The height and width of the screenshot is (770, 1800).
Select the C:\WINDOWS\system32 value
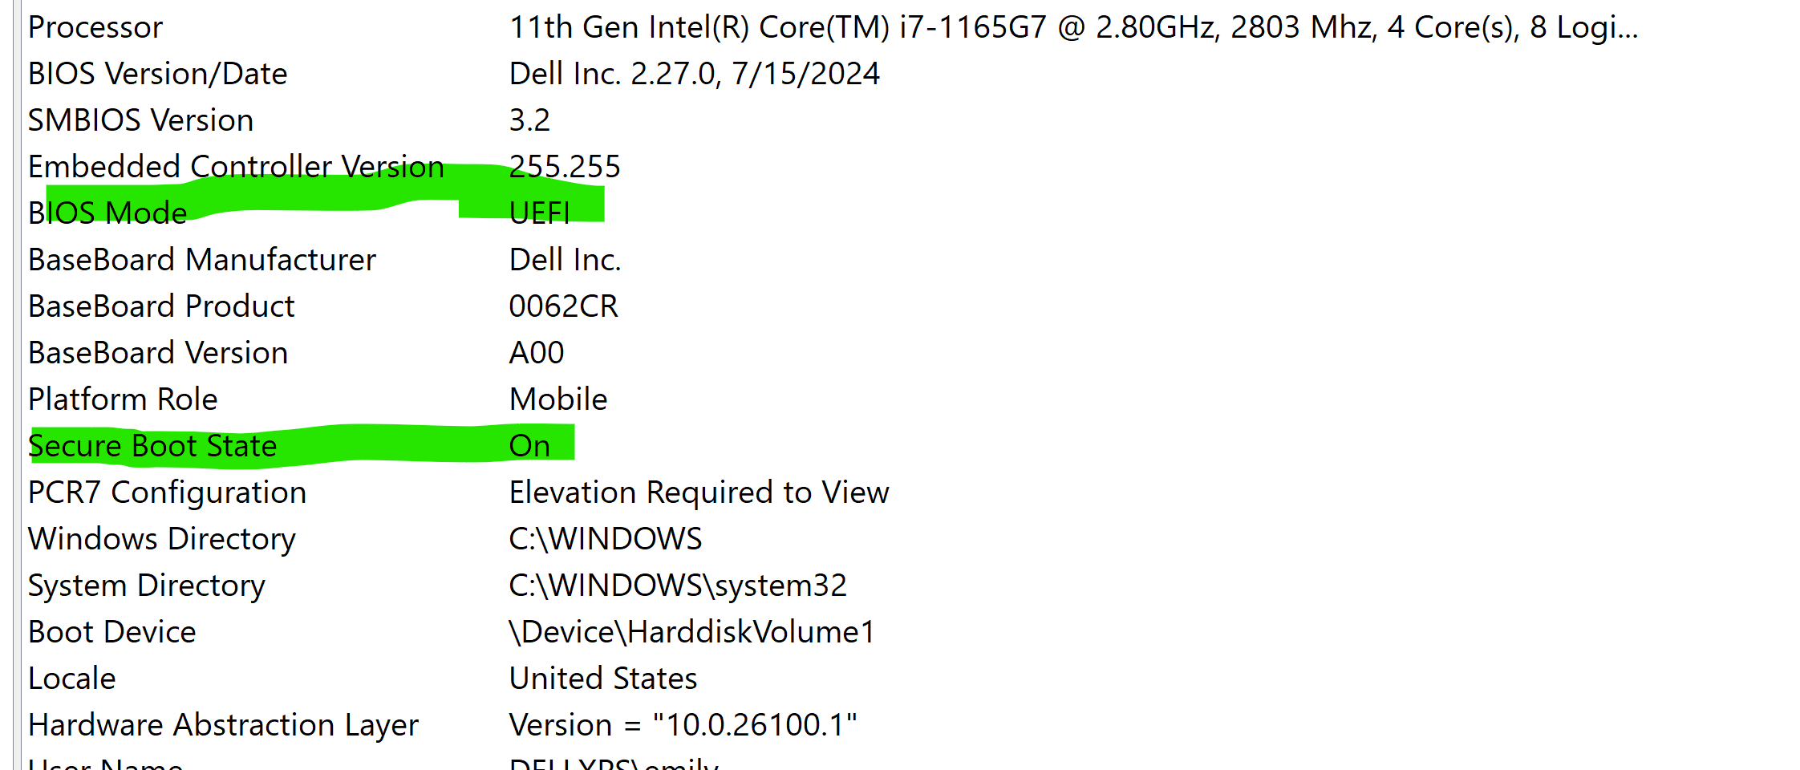pos(678,586)
